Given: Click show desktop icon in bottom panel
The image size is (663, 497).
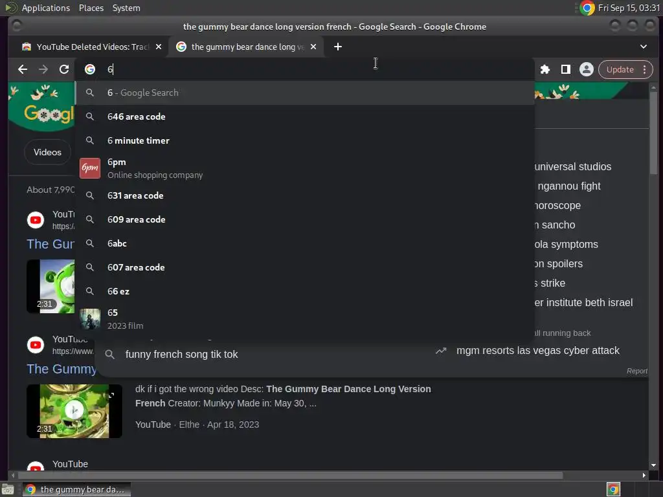Looking at the screenshot, I should pyautogui.click(x=8, y=489).
